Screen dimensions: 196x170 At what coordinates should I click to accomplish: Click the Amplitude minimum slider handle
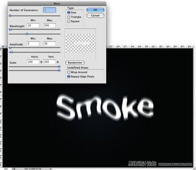click(x=10, y=48)
